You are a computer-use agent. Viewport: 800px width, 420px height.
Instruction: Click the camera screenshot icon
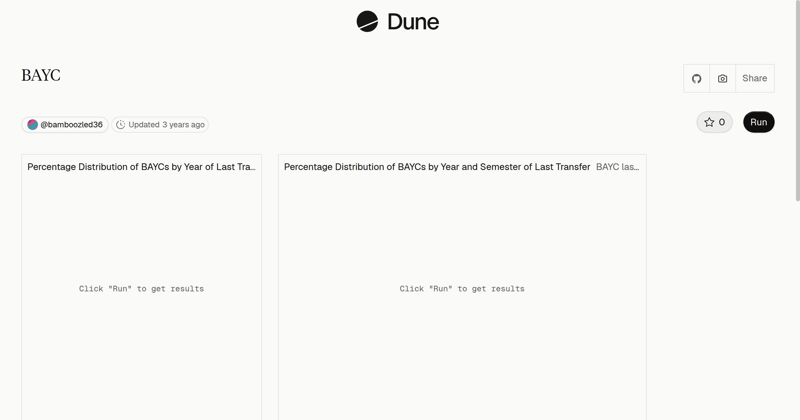point(722,78)
